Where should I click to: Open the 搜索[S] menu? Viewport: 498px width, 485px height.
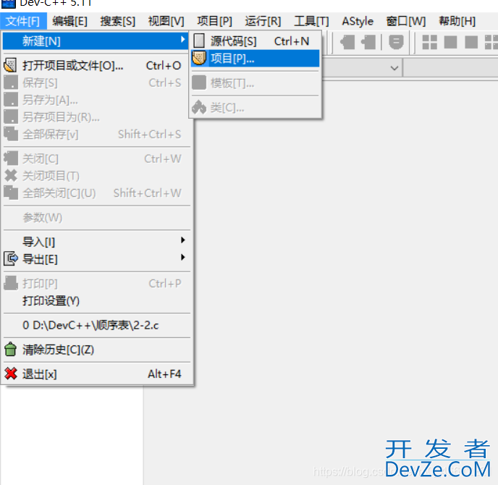coord(118,21)
